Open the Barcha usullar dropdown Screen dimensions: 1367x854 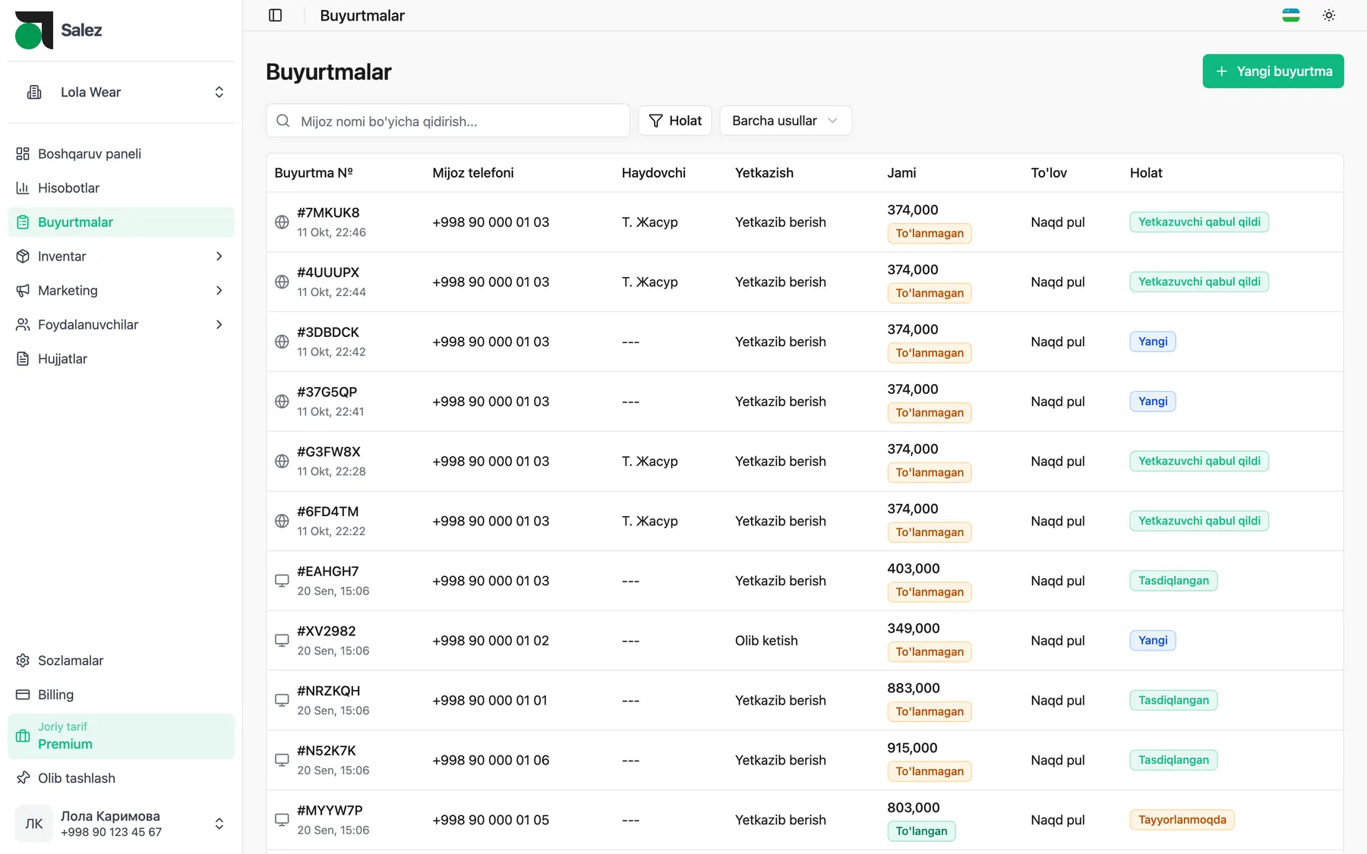[x=785, y=121]
